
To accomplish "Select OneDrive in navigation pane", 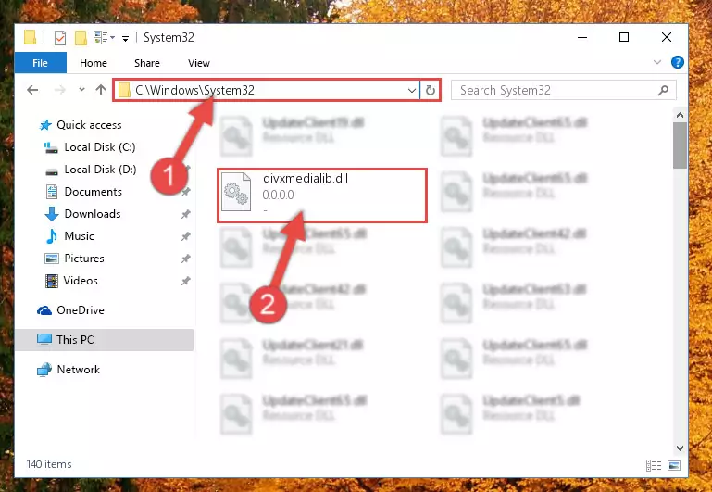I will [x=81, y=310].
